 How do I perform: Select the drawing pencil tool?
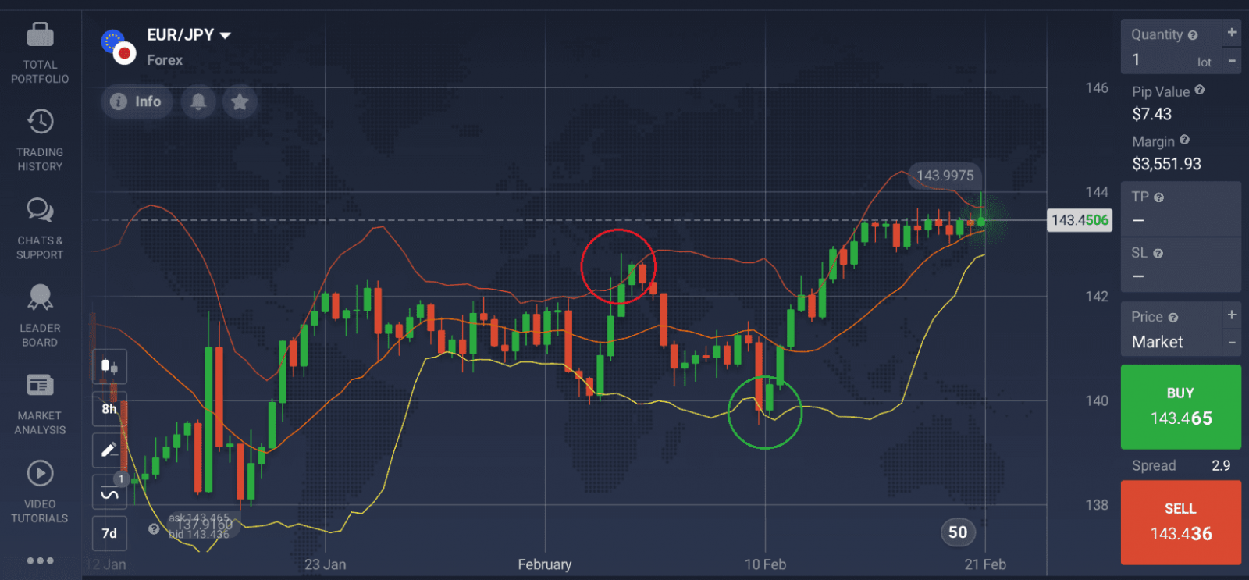coord(109,450)
